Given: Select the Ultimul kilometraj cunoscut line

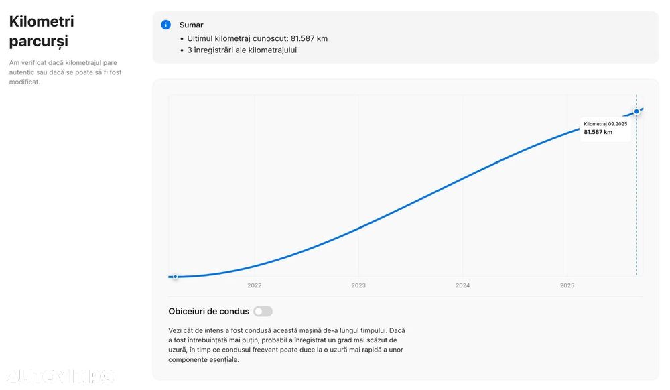Looking at the screenshot, I should [257, 38].
